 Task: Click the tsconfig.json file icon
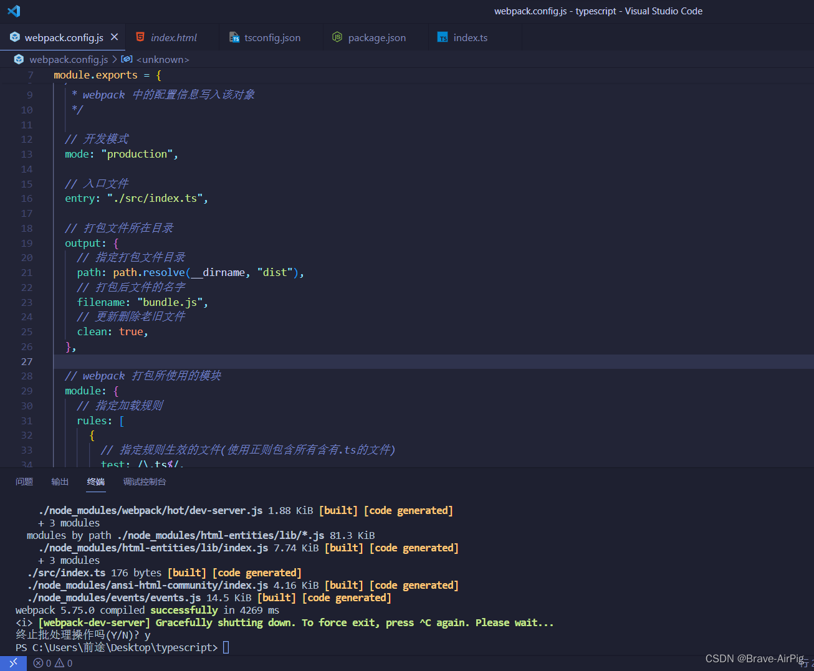[x=234, y=37]
